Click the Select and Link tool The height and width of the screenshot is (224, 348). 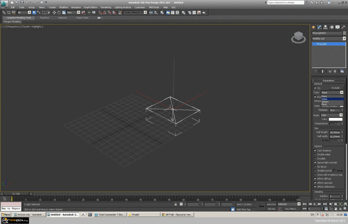pyautogui.click(x=4, y=13)
